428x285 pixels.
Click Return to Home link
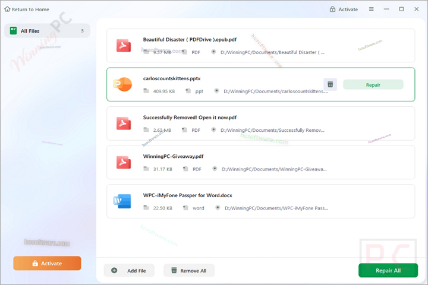[x=27, y=9]
